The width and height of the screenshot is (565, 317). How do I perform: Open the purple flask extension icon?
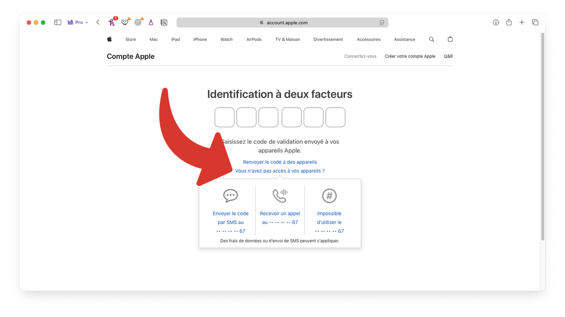(151, 23)
